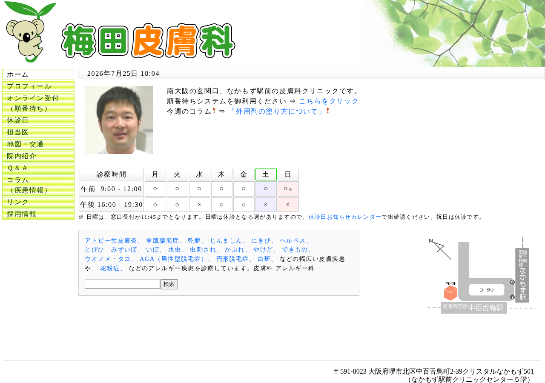Open 休診日お知らせカレンダー link

point(345,217)
